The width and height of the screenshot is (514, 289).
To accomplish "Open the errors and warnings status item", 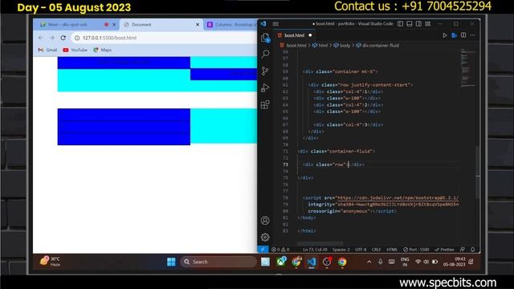I will [280, 250].
